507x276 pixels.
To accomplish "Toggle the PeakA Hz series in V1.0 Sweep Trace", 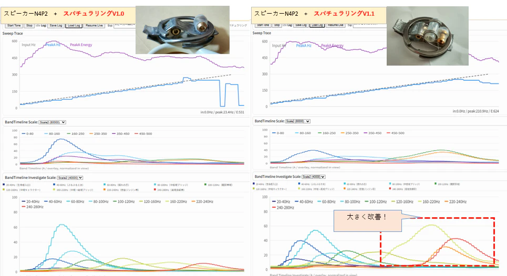I will point(53,45).
